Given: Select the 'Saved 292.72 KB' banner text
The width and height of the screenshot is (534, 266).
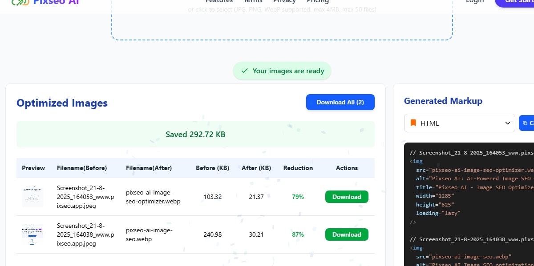Looking at the screenshot, I should (x=195, y=135).
